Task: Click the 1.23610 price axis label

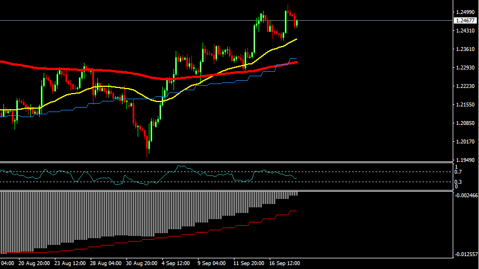Action: (x=465, y=49)
